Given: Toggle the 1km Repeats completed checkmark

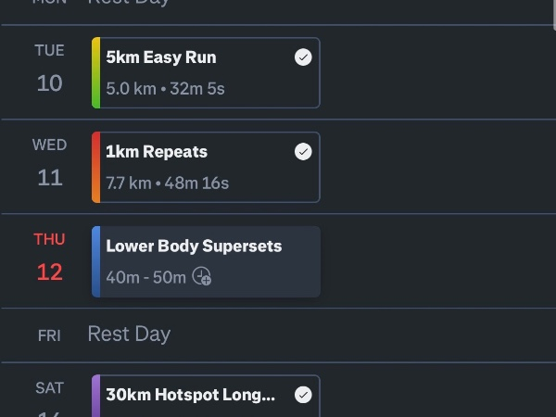Looking at the screenshot, I should tap(303, 152).
